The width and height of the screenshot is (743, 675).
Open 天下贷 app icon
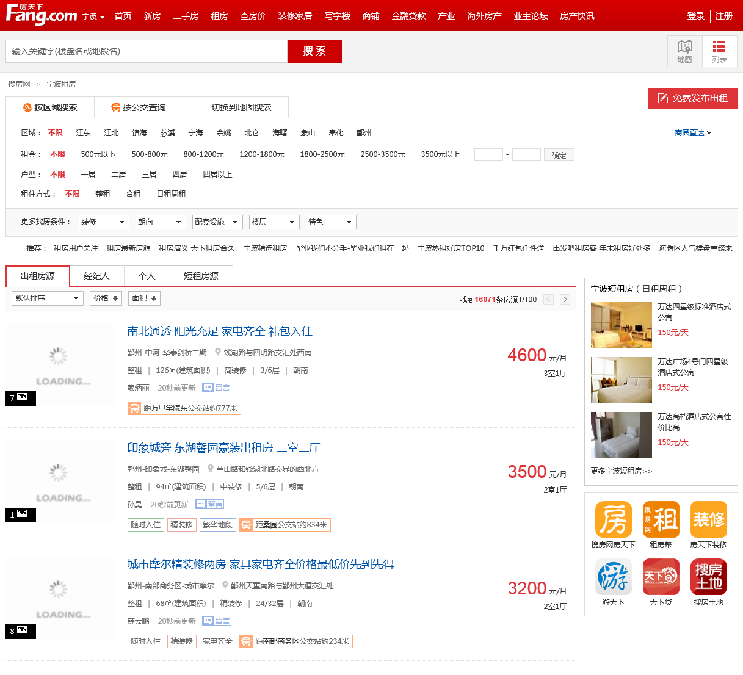(x=661, y=577)
